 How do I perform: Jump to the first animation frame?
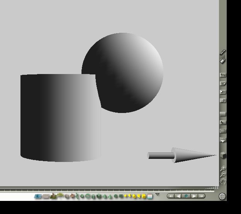171,196
